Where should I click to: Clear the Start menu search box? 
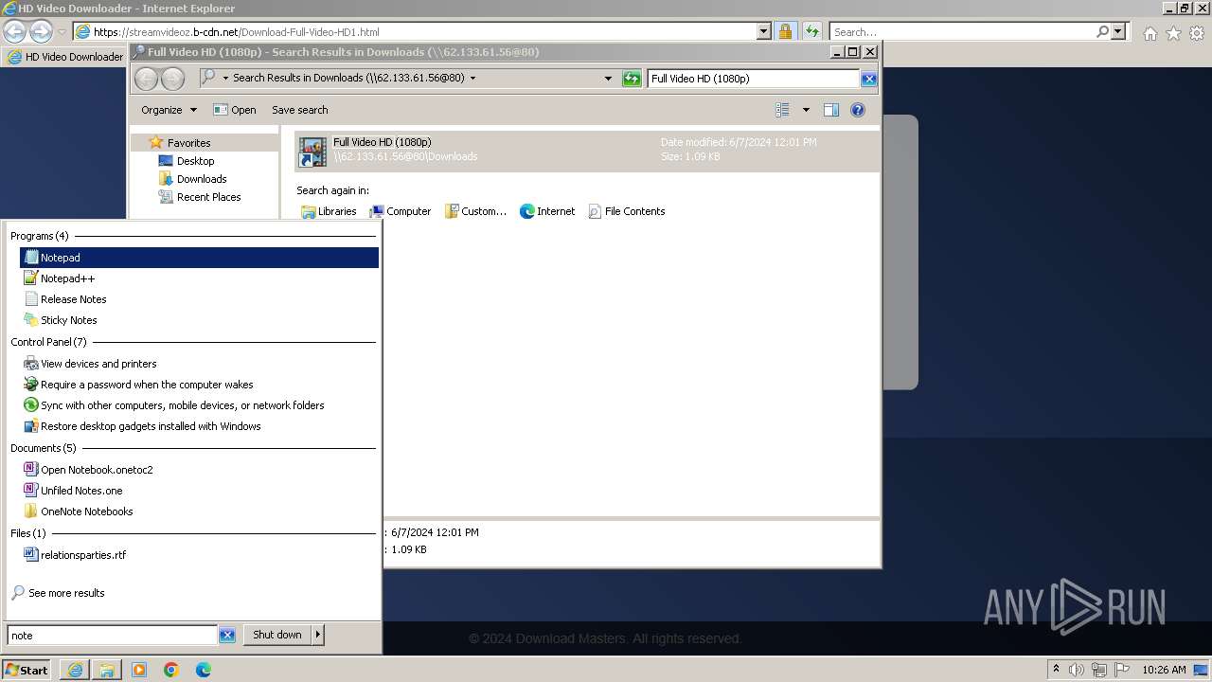coord(227,636)
